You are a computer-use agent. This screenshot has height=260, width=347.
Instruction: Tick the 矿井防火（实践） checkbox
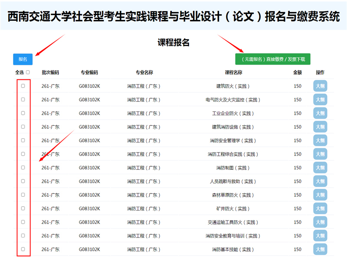[x=23, y=208]
